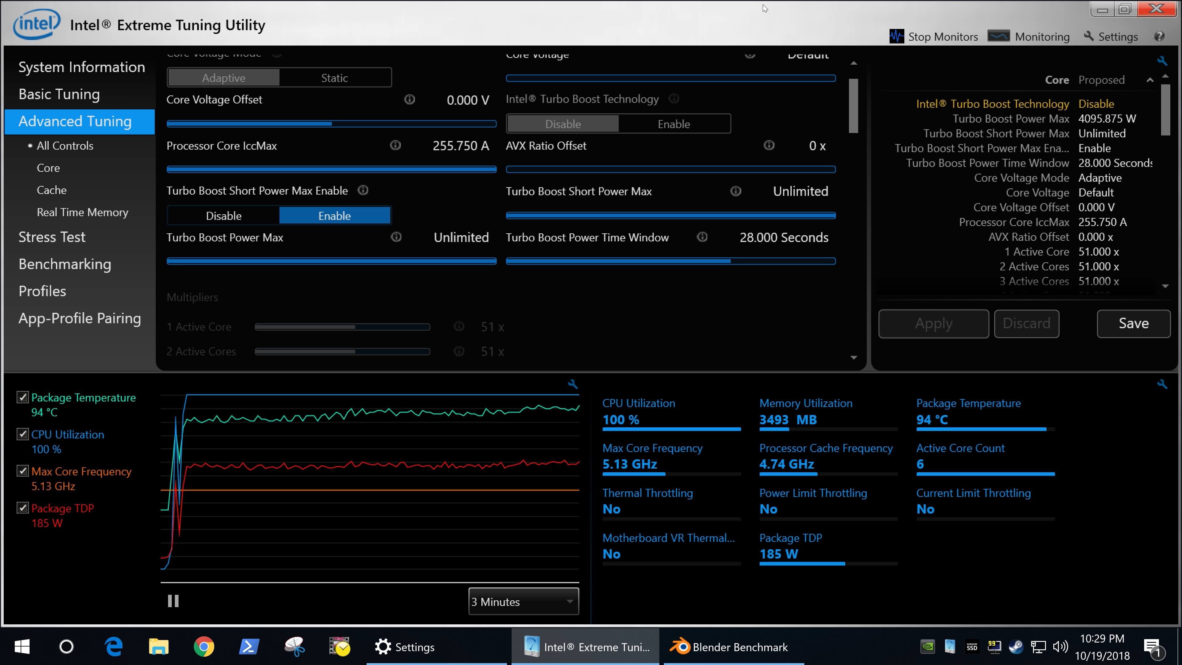Adjust the Turbo Boost Power Time Window slider
Viewport: 1182px width, 665px height.
[730, 261]
